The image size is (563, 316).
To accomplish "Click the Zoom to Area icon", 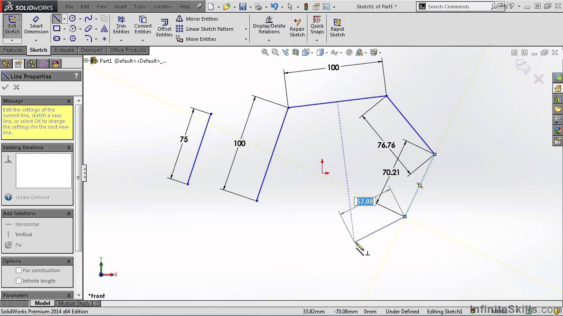I will (275, 52).
